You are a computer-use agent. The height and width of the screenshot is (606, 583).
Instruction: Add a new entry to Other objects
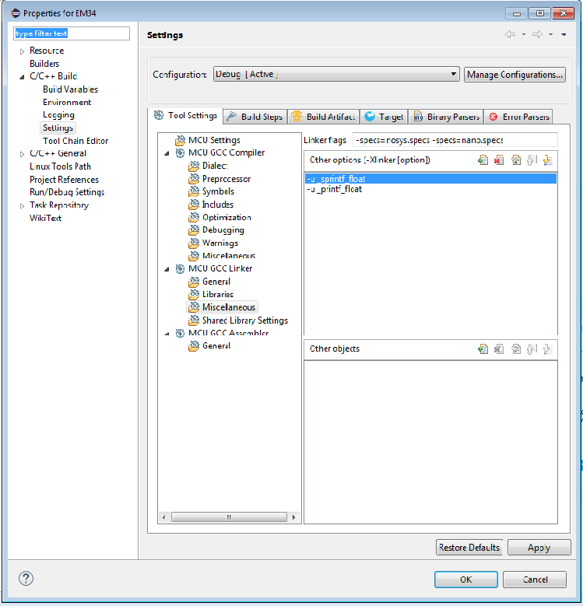point(483,349)
